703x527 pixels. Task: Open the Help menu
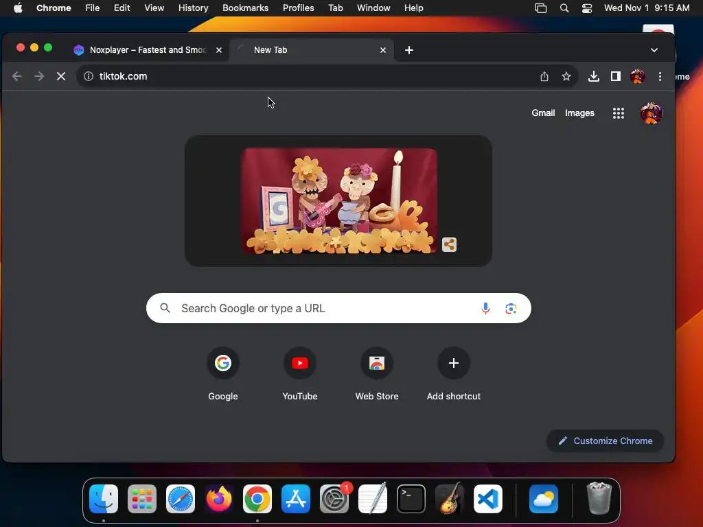click(413, 8)
